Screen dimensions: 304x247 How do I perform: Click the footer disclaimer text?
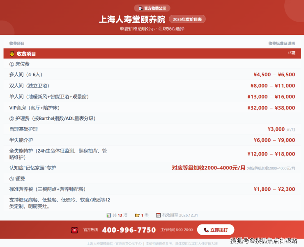pyautogui.click(x=152, y=244)
